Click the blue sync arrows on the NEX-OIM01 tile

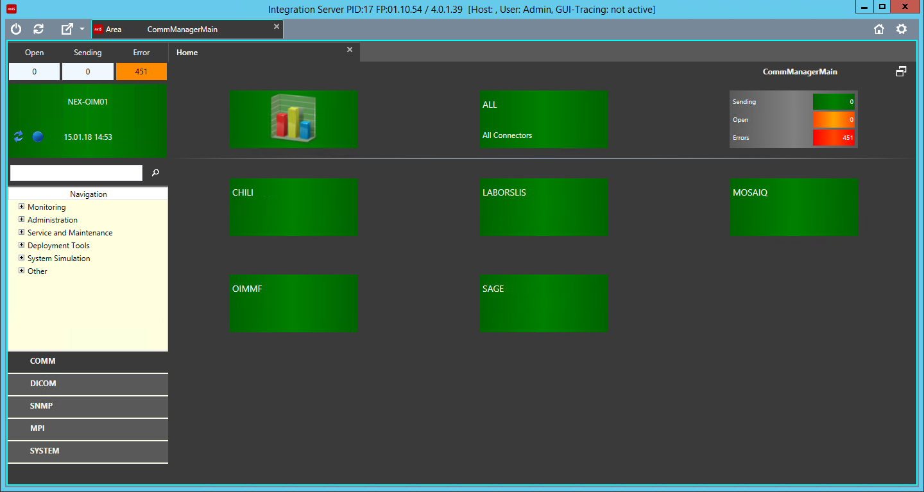[x=18, y=136]
